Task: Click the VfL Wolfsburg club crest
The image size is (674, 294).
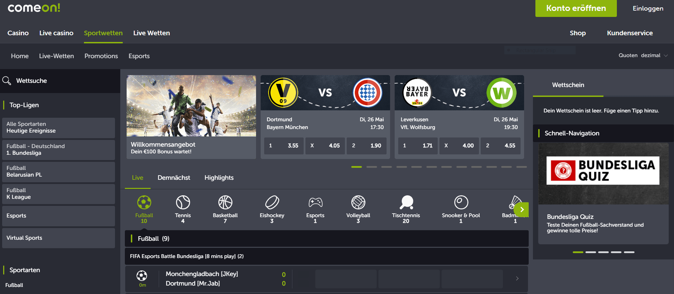Action: 502,93
